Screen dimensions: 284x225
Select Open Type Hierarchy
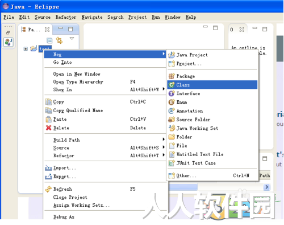[x=105, y=82]
